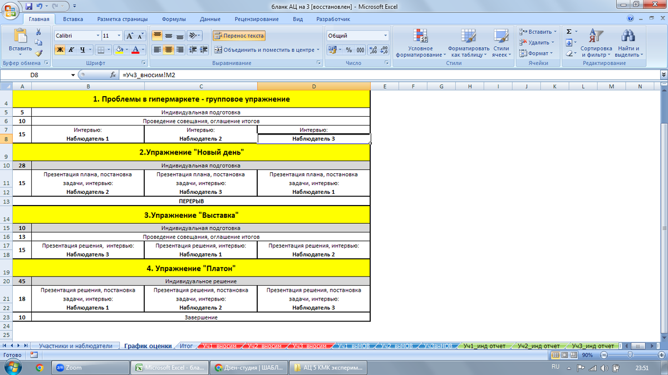This screenshot has width=668, height=375.
Task: Click the Cut scissors icon
Action: pos(38,32)
